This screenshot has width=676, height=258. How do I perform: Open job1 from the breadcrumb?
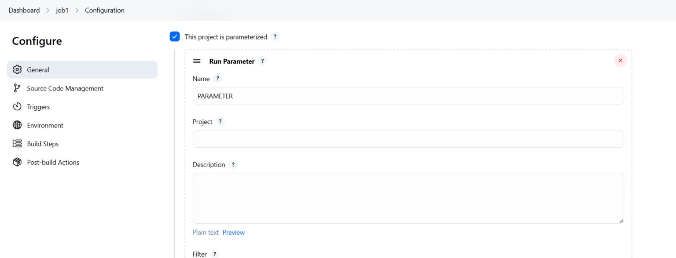click(x=62, y=10)
